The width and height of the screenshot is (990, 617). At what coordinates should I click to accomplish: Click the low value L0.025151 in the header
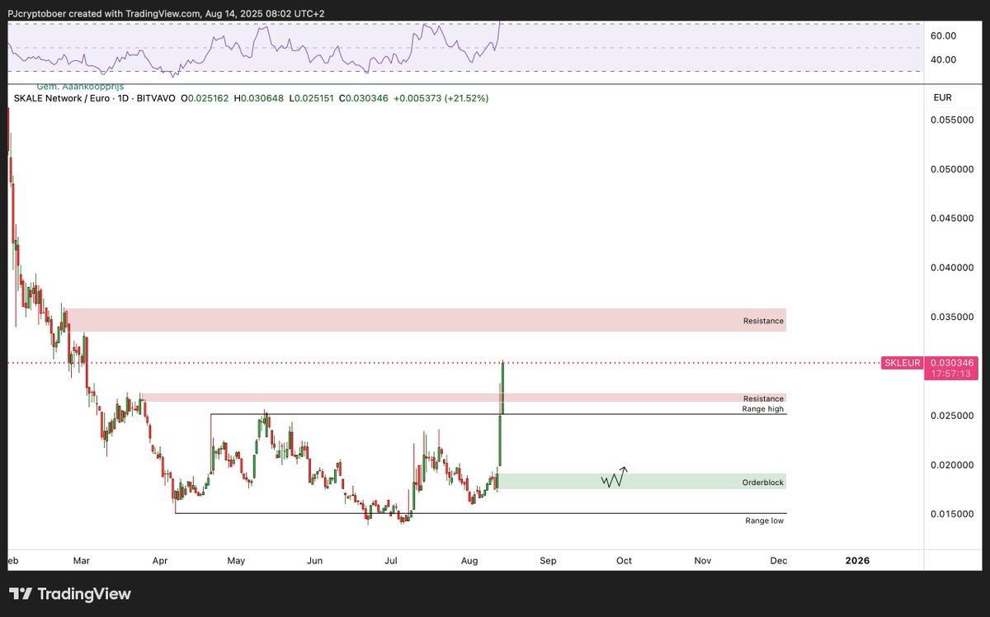[311, 98]
